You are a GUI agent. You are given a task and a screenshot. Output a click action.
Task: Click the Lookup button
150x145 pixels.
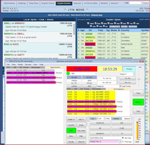[74, 86]
